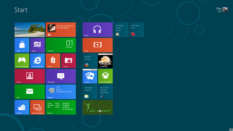Open the Weather tile for Mars, PA
The width and height of the screenshot is (233, 131).
61,92
